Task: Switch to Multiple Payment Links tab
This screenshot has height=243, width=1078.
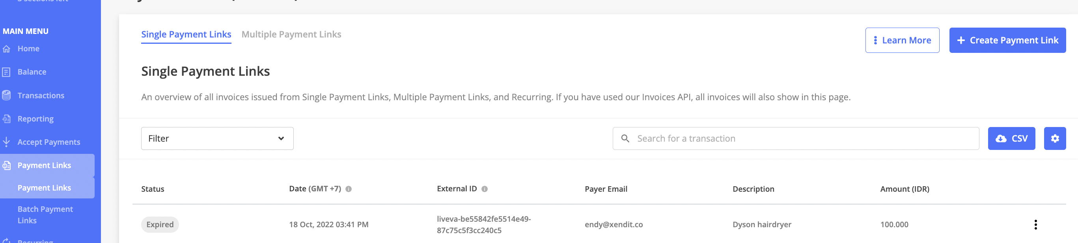Action: coord(291,34)
